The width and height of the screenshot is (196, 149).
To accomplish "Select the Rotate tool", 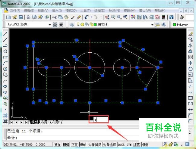I will coord(191,69).
